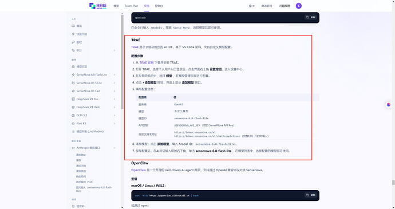Click bold sensenova-6.8-flash-lite in step 7
This screenshot has height=209, width=395.
(x=214, y=151)
